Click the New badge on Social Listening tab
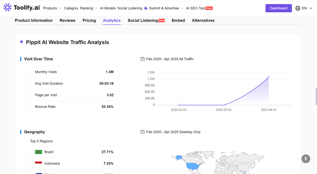This screenshot has height=174, width=317. (x=161, y=21)
